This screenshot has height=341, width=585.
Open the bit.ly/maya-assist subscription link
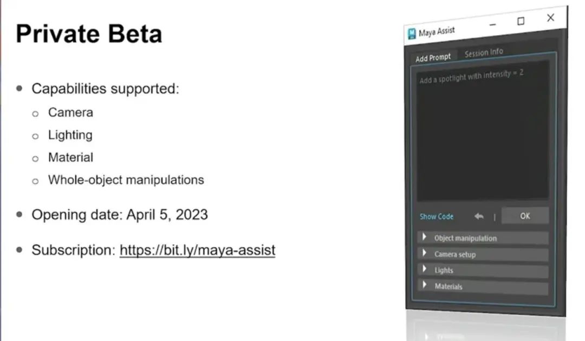[197, 250]
